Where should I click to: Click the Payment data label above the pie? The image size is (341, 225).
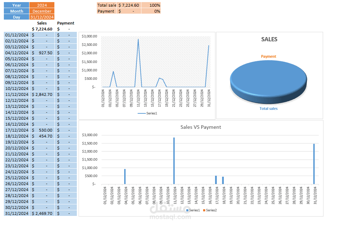click(x=268, y=56)
